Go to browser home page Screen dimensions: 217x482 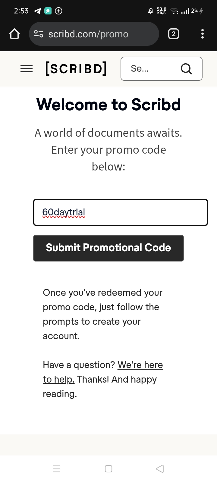click(14, 34)
